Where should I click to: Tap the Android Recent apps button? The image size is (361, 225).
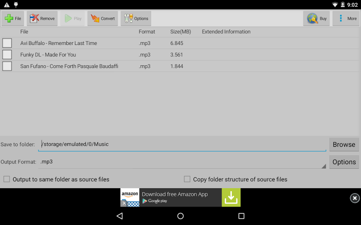click(x=241, y=216)
